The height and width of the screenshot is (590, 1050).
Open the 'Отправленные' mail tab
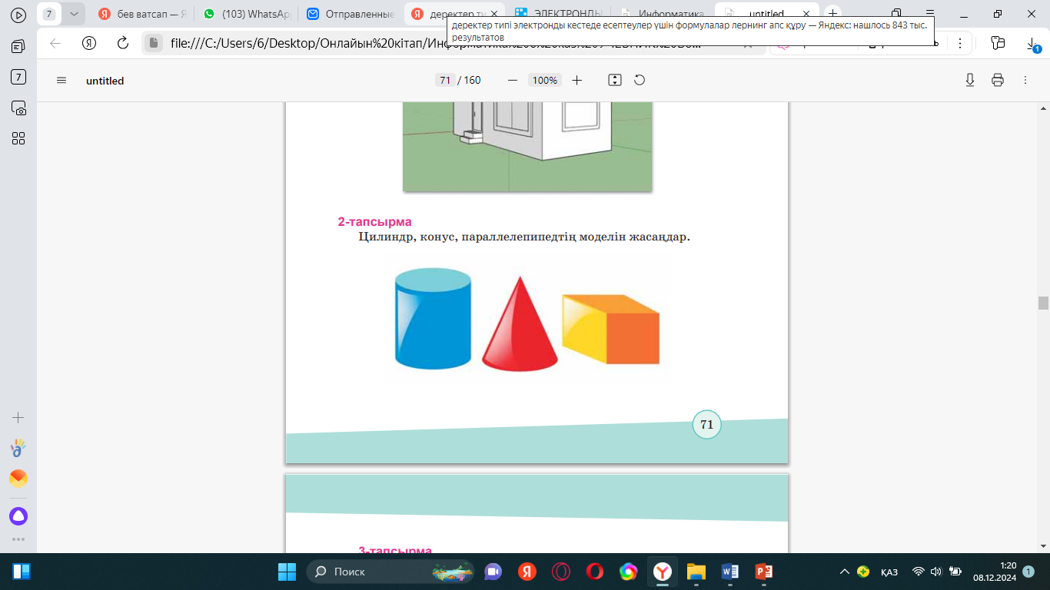coord(351,14)
